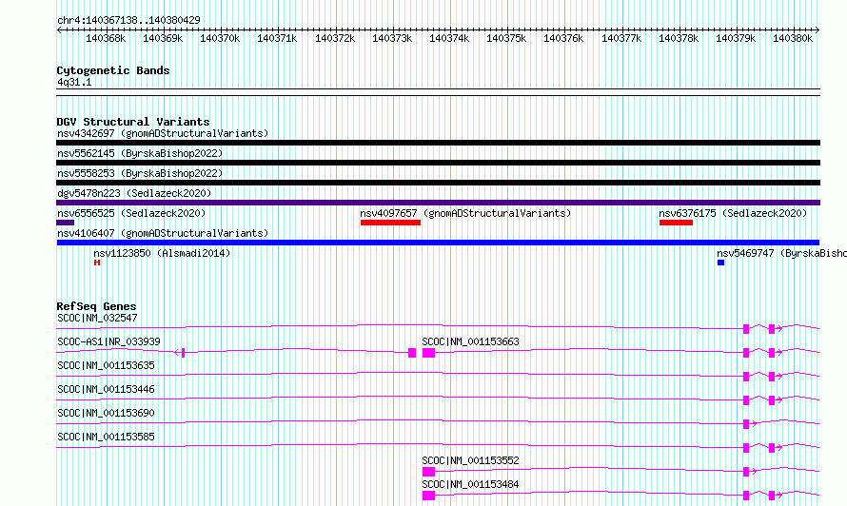Click the nsv4342697 black variant bar
The image size is (847, 506).
[x=438, y=143]
